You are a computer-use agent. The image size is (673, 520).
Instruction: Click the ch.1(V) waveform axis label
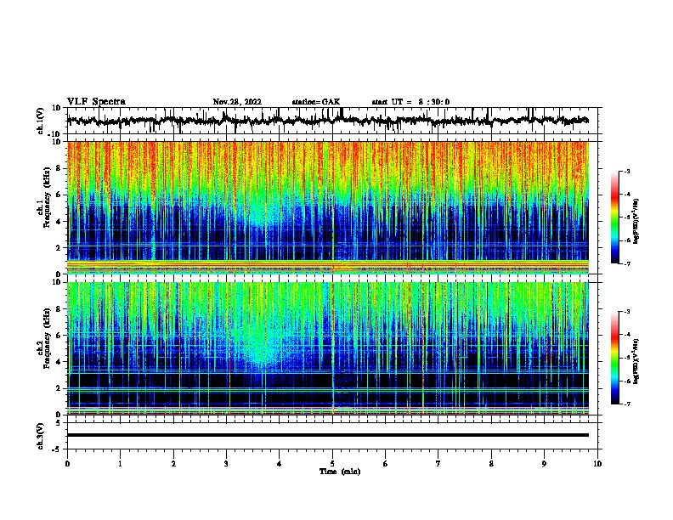[41, 121]
